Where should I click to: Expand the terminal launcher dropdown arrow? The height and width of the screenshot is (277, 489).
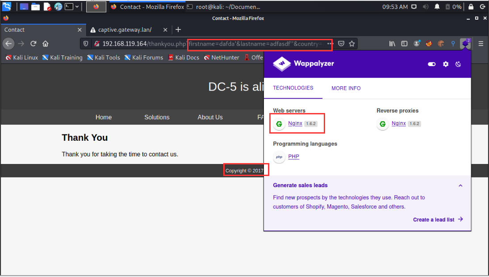tap(77, 7)
